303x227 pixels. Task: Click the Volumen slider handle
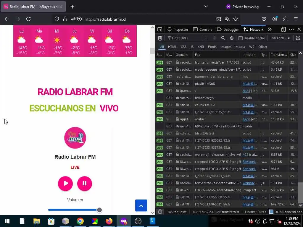(x=99, y=210)
